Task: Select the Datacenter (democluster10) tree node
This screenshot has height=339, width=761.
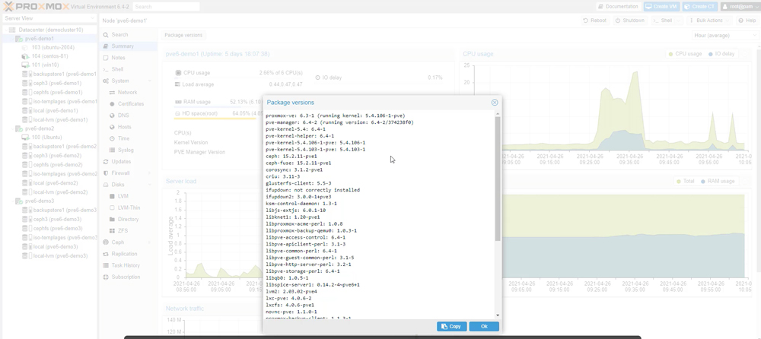Action: coord(51,30)
